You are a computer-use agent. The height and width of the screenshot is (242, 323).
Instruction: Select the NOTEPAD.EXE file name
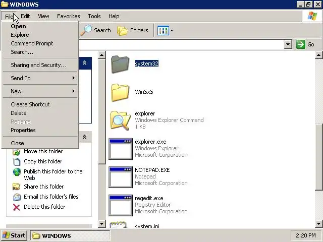pos(152,170)
